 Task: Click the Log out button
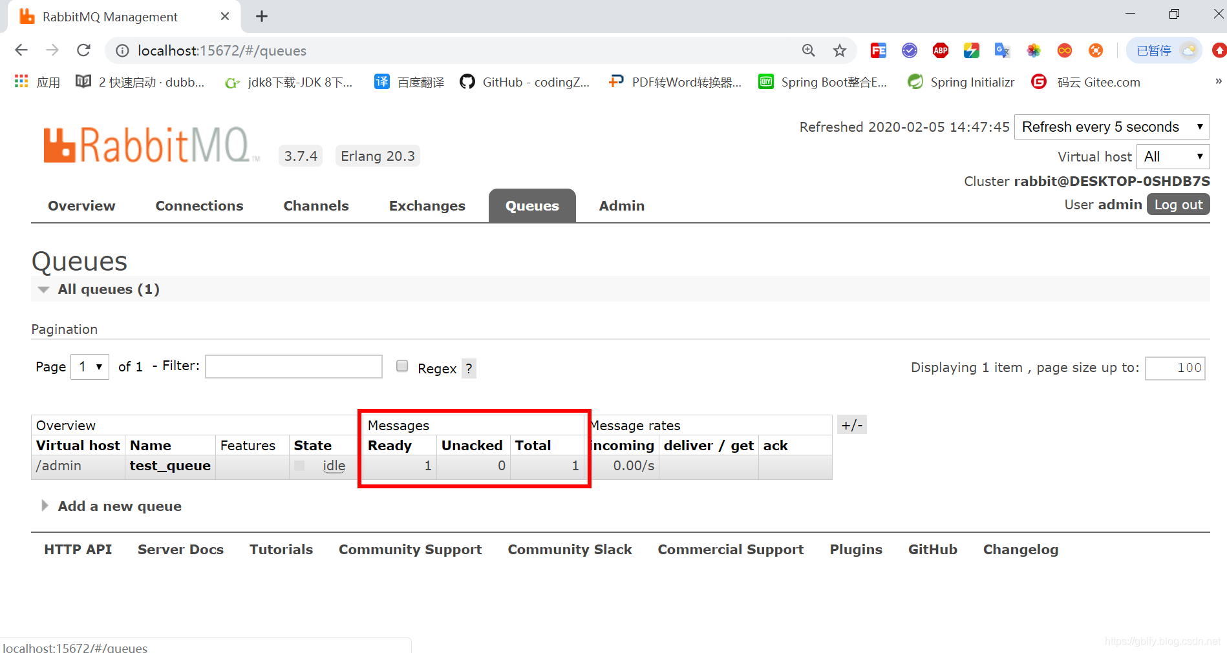coord(1178,205)
